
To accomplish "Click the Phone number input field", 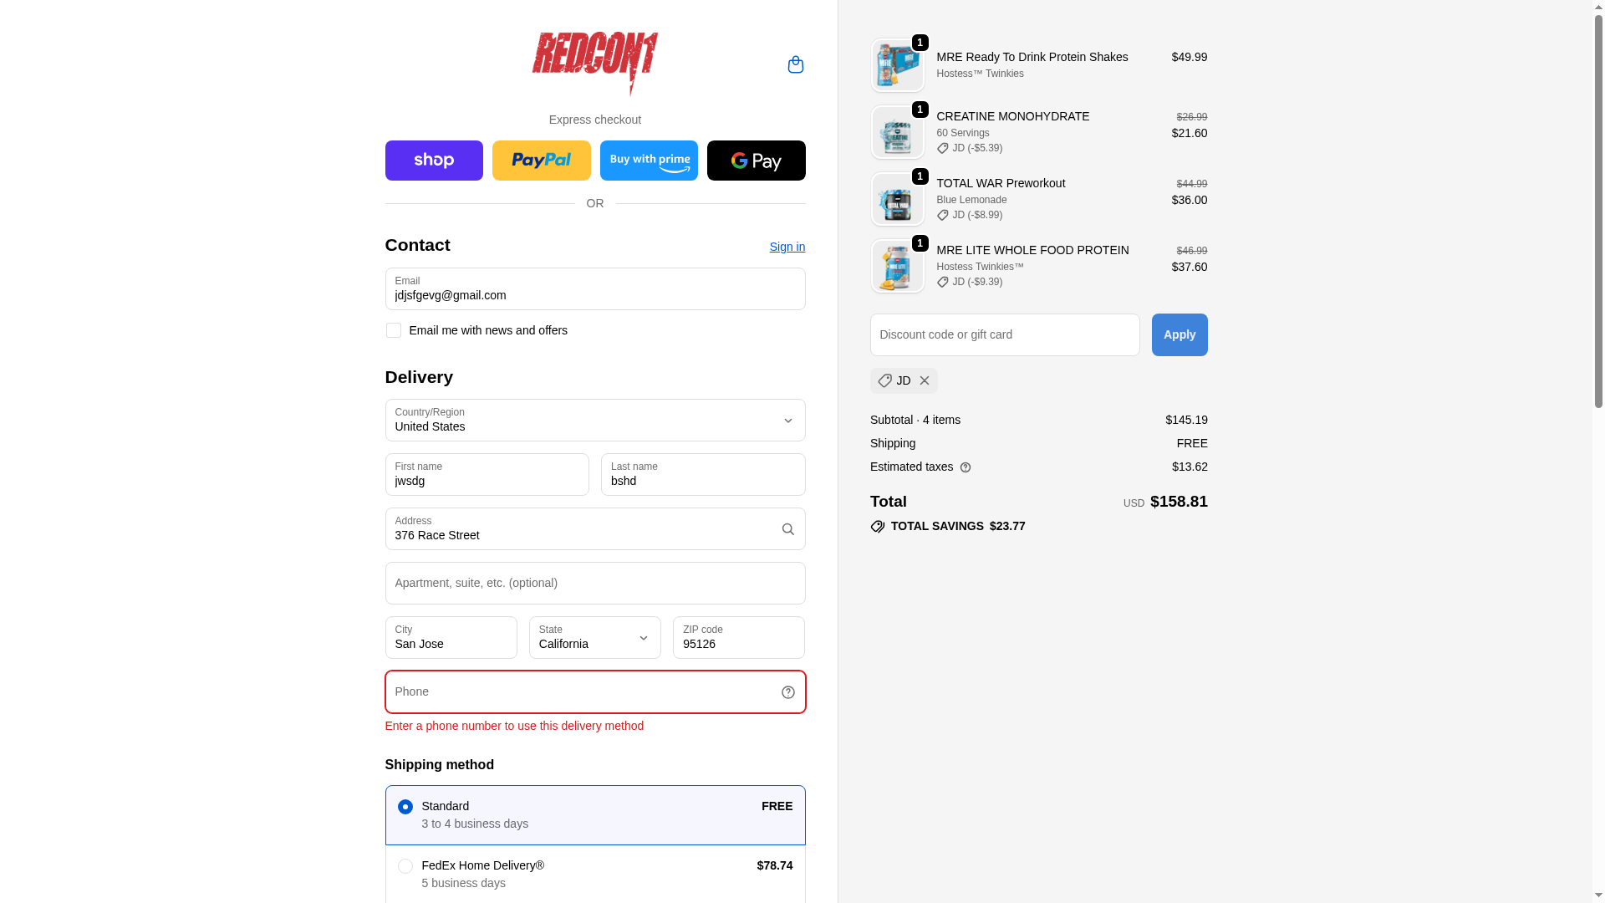I will click(595, 691).
